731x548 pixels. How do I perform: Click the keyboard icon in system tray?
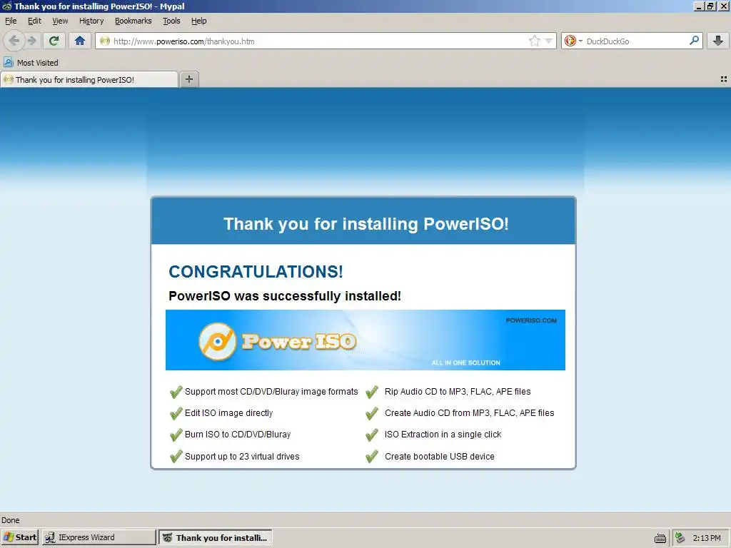[x=660, y=538]
